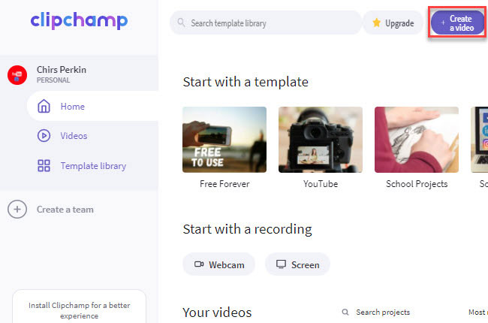The image size is (488, 323).
Task: Open the School Projects template thumbnail
Action: (x=417, y=140)
